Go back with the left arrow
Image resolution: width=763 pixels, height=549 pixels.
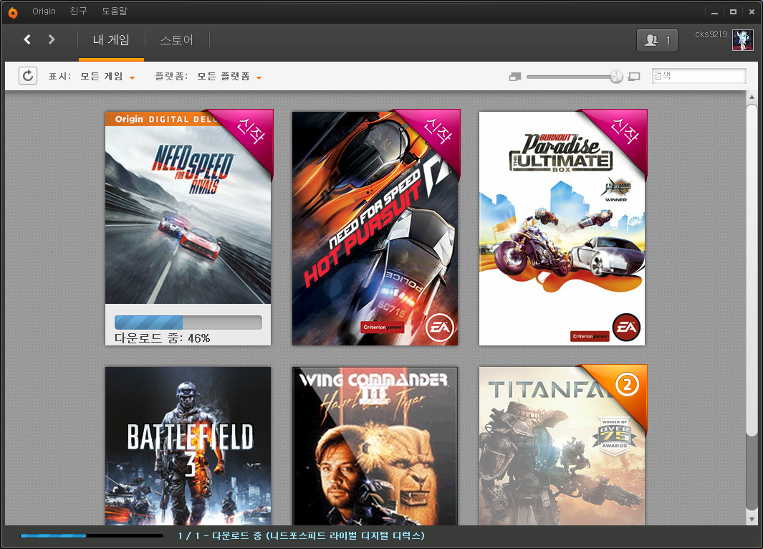click(27, 39)
